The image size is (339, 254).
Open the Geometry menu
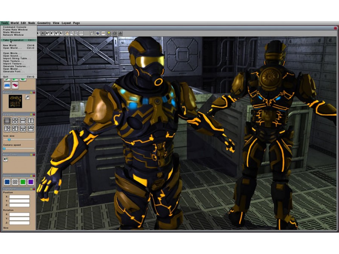(x=44, y=23)
